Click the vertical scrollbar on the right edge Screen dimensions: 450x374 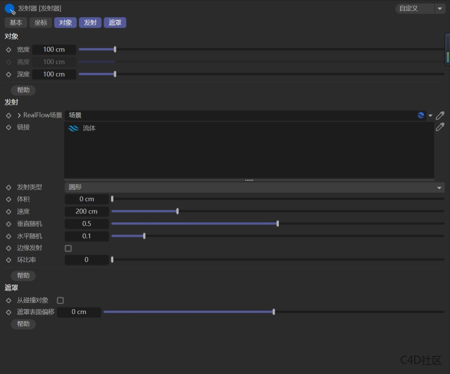click(x=447, y=49)
